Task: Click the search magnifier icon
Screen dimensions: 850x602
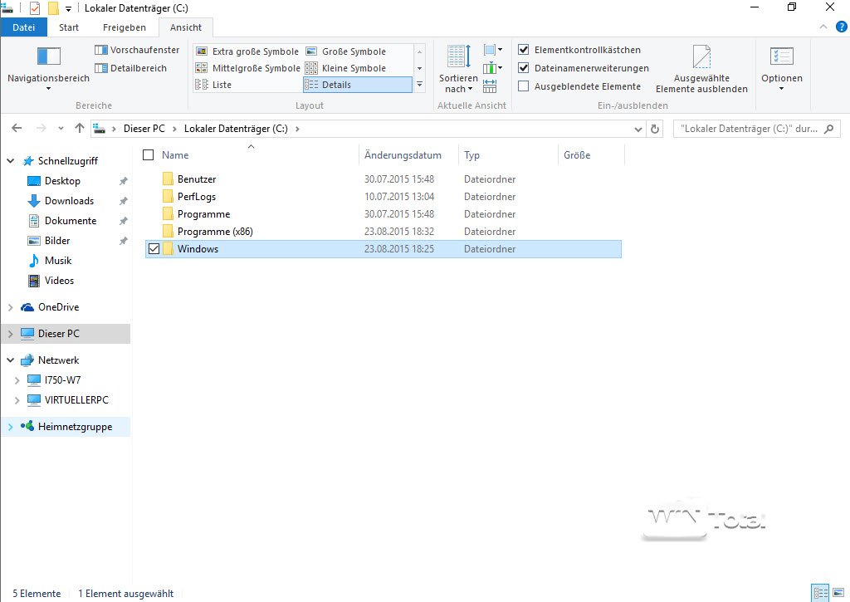Action: pyautogui.click(x=829, y=129)
